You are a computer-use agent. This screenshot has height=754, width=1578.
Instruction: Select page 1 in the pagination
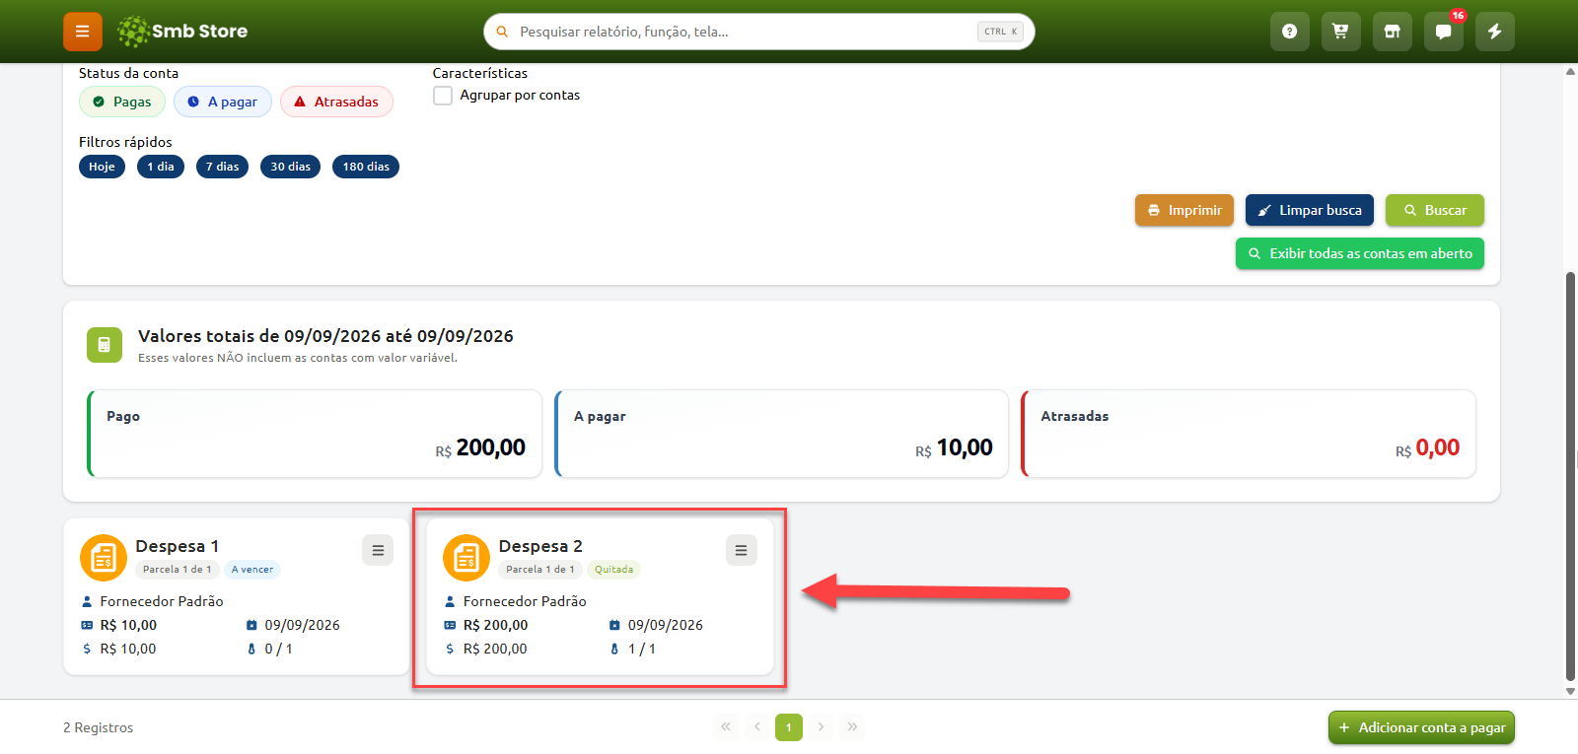[x=789, y=727]
